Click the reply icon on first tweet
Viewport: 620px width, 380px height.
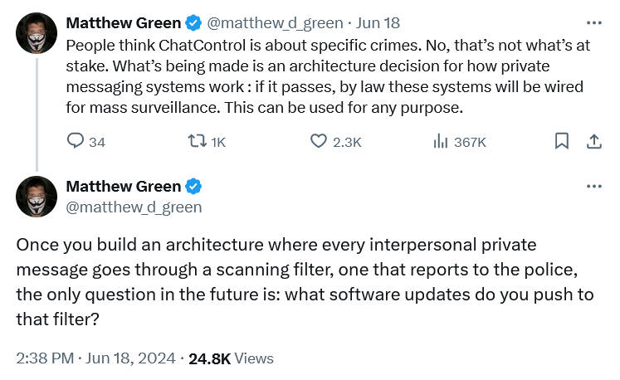click(x=75, y=142)
